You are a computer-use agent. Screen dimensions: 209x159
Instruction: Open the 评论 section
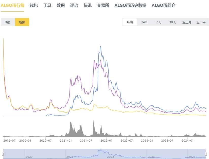(74, 6)
